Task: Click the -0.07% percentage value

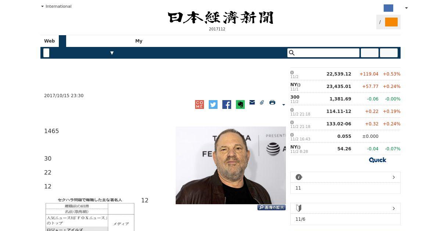Action: click(392, 149)
